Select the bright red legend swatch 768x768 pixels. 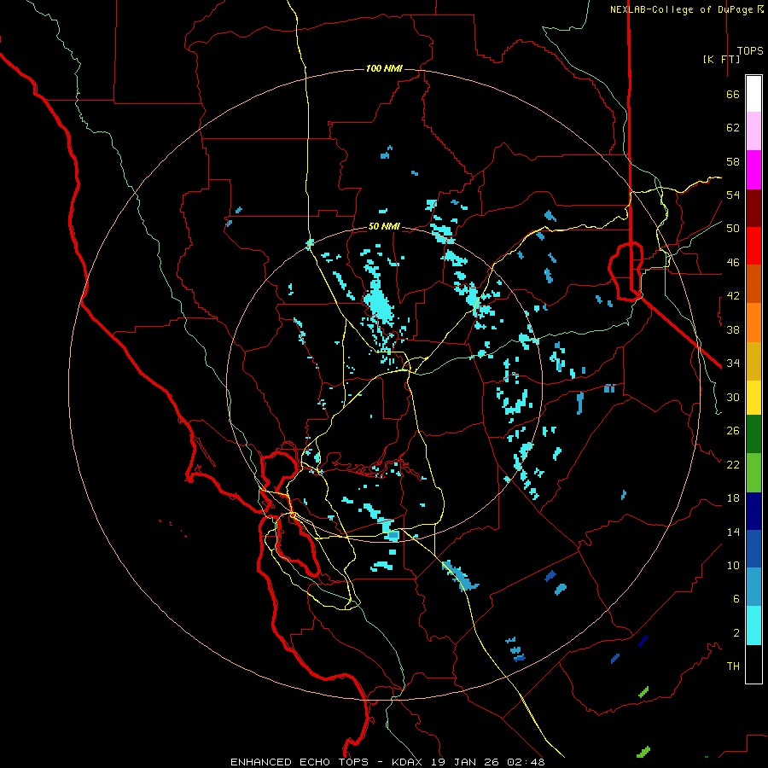point(753,246)
